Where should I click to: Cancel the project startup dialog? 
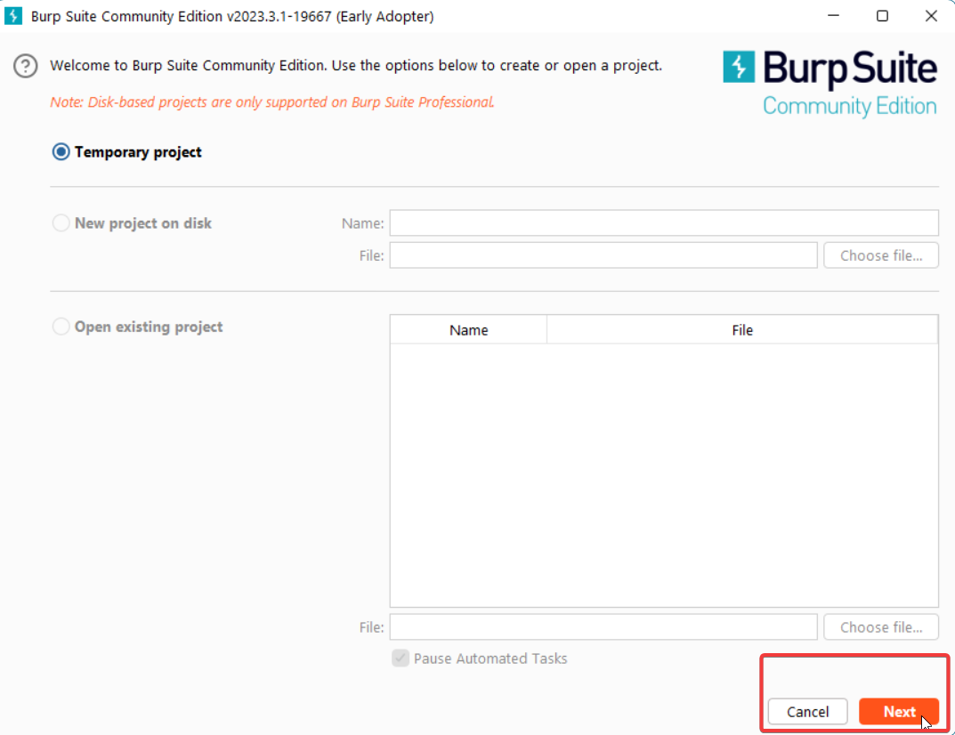pos(807,712)
